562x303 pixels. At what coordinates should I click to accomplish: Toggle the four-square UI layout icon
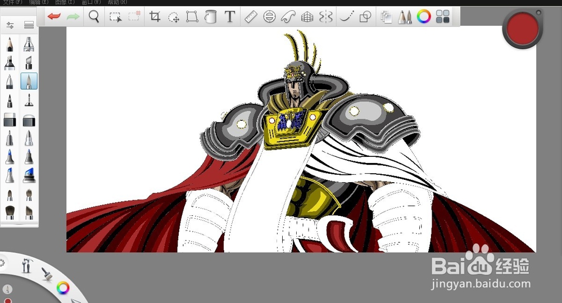tap(443, 16)
